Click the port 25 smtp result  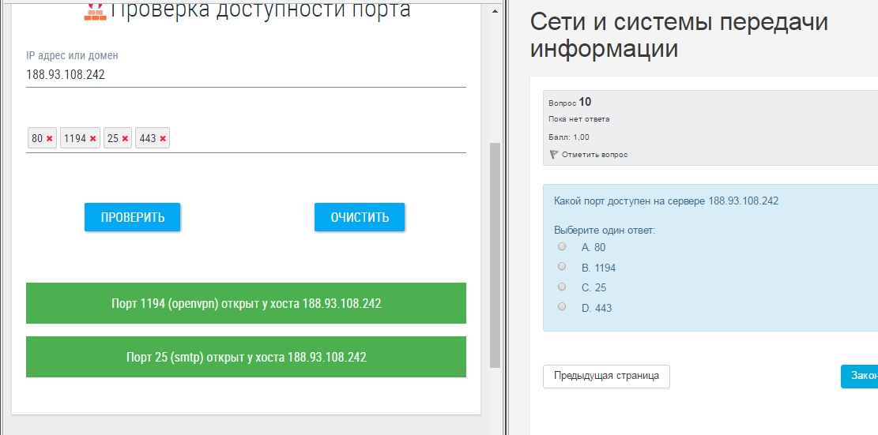(246, 357)
